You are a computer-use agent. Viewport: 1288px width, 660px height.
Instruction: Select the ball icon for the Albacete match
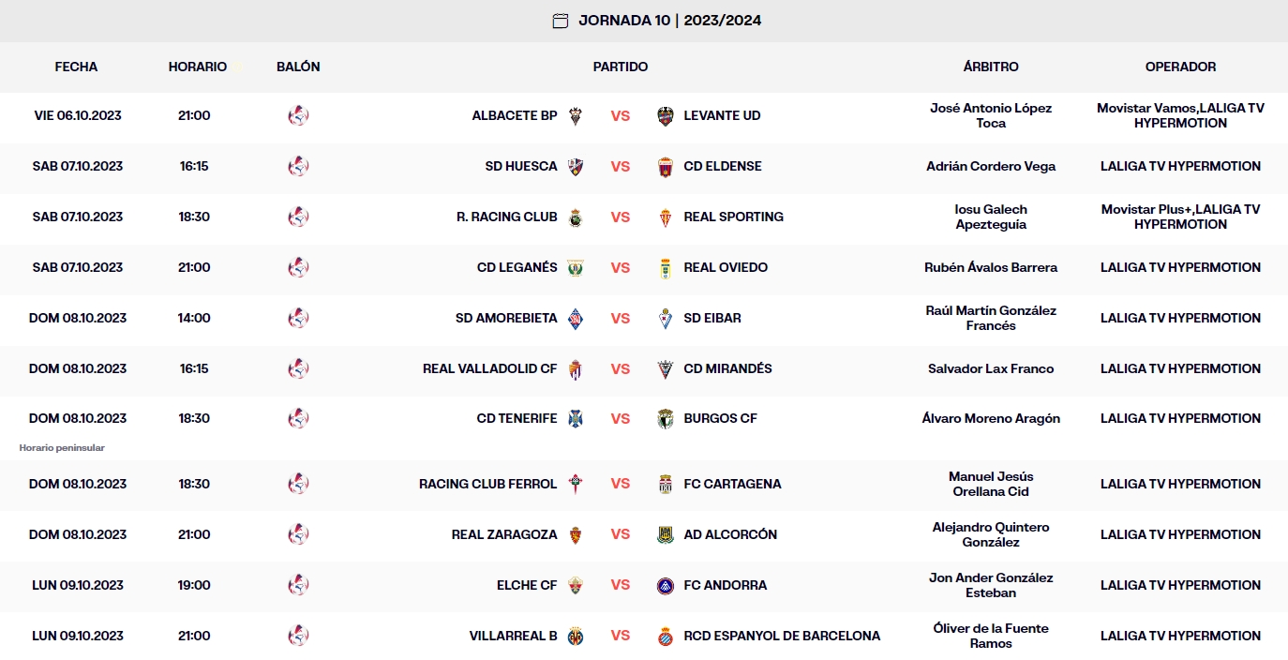pos(298,116)
